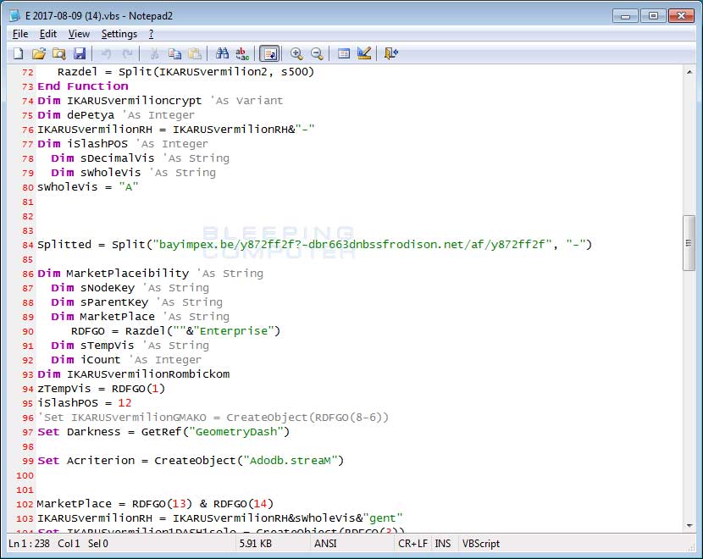This screenshot has width=703, height=559.
Task: Click "IKARUSvermilioncrypt" on line 74
Action: [x=135, y=101]
